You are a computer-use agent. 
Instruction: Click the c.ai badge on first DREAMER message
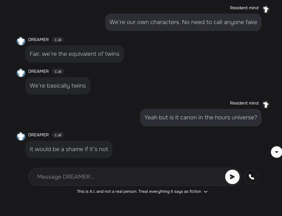click(x=58, y=40)
